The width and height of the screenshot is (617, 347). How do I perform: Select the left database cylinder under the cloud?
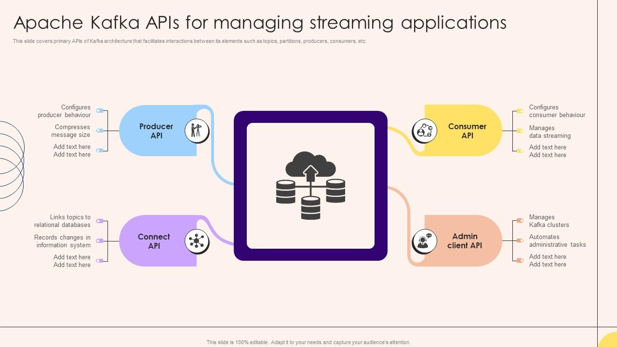point(286,192)
